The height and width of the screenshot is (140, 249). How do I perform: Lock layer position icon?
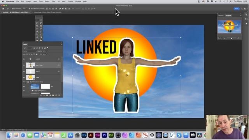click(x=32, y=54)
